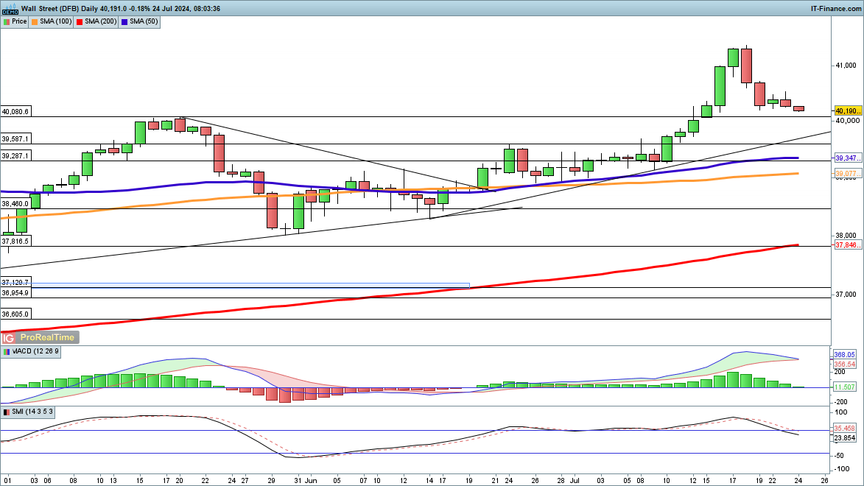Click the Price candle icon in legend
The image size is (864, 486).
[7, 22]
